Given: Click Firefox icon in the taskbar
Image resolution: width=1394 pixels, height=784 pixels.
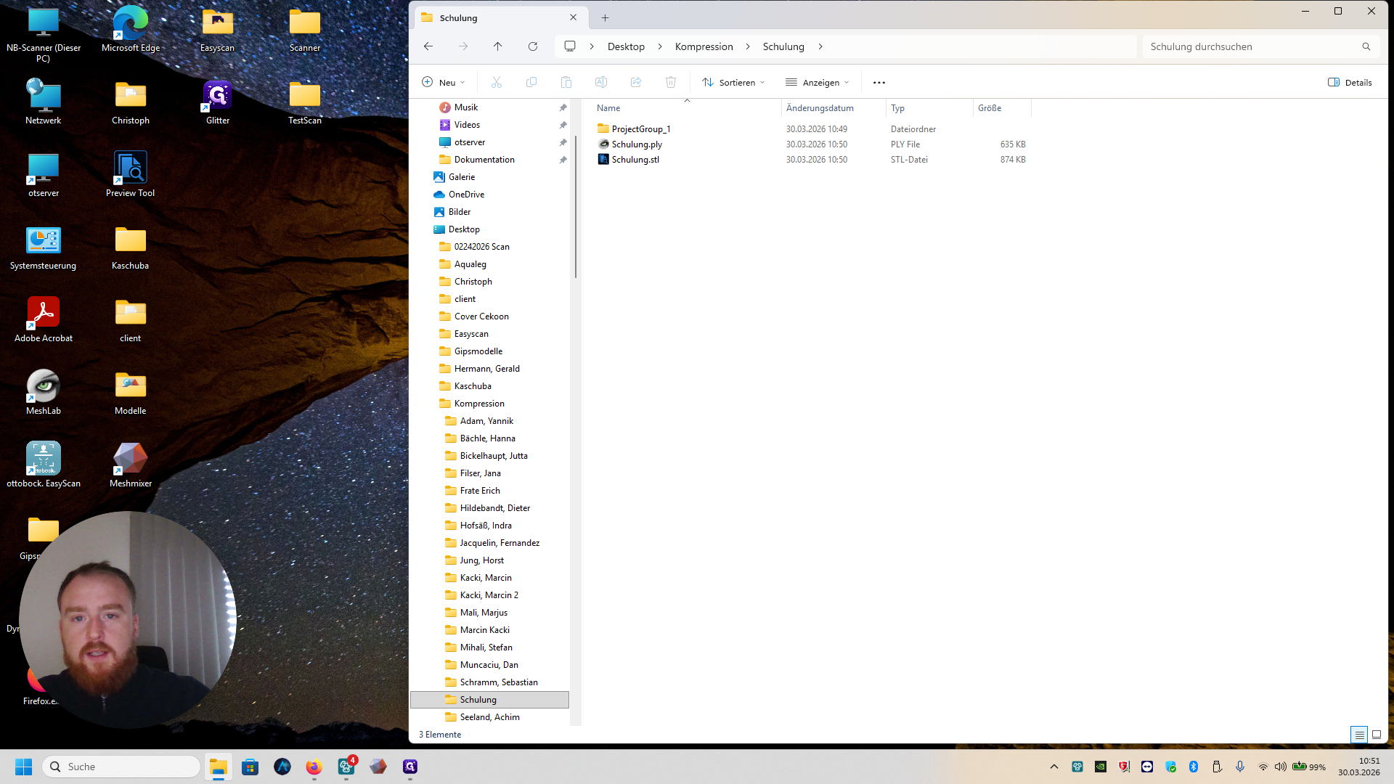Looking at the screenshot, I should tap(314, 767).
